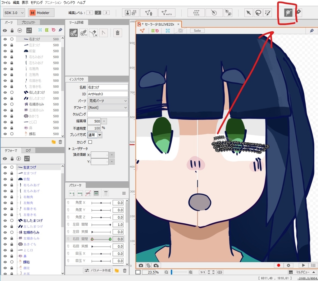Switch to the プロジェクト tab
This screenshot has height=281, width=318.
(x=28, y=22)
